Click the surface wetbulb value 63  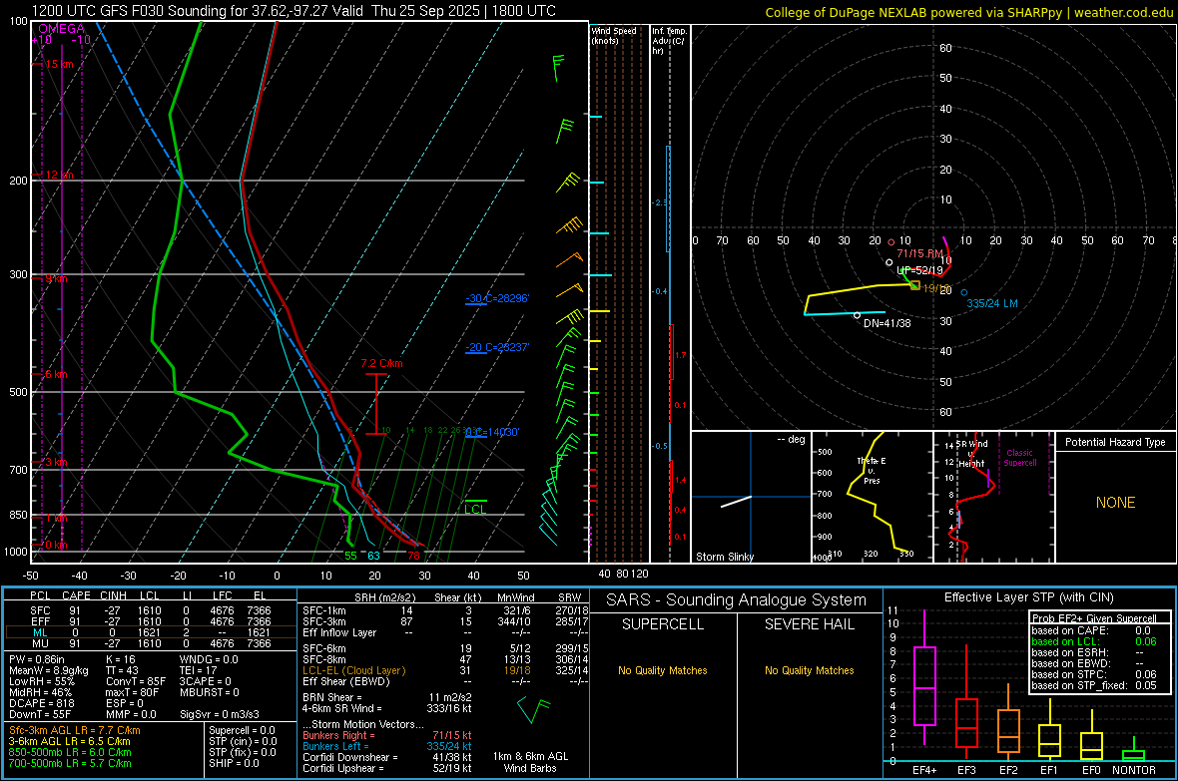click(373, 556)
